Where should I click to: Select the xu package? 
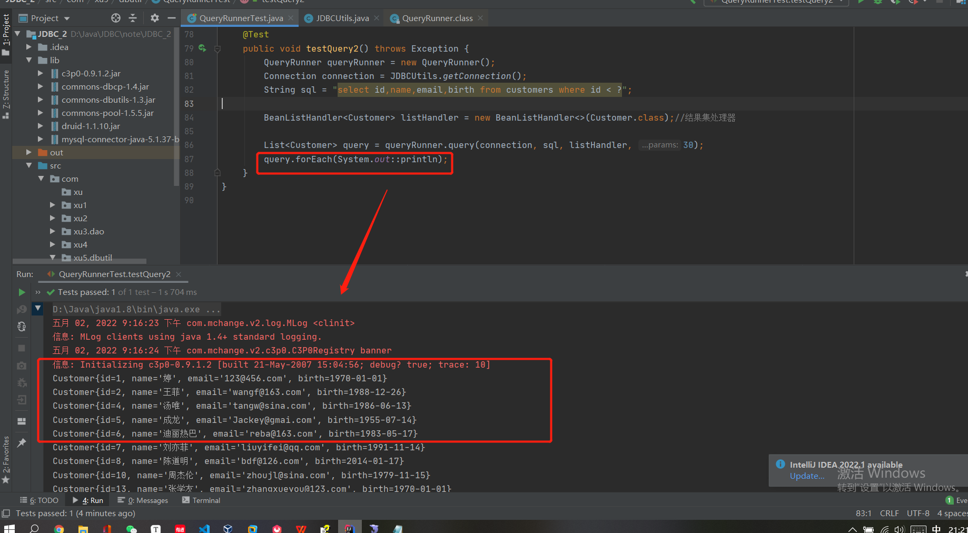(x=78, y=192)
